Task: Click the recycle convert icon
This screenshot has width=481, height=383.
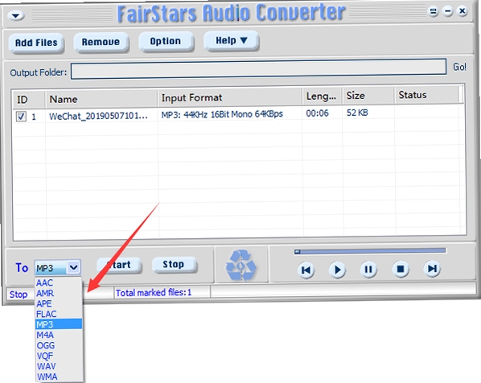Action: 240,266
